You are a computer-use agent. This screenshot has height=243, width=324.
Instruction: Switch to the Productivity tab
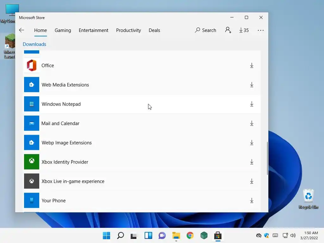click(128, 30)
